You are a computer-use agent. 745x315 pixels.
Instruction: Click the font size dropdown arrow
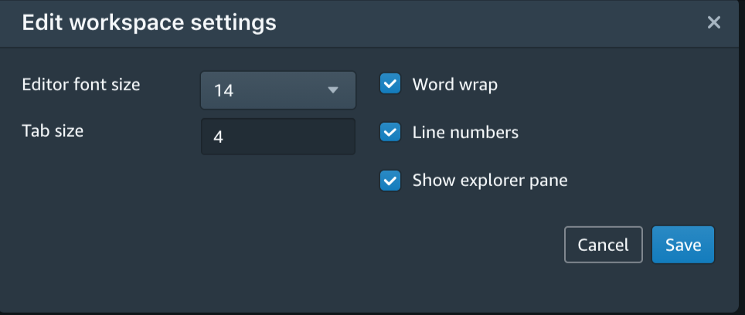(x=333, y=90)
